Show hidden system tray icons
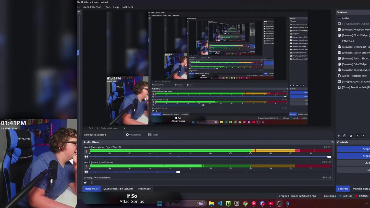The height and width of the screenshot is (208, 370). point(366,203)
